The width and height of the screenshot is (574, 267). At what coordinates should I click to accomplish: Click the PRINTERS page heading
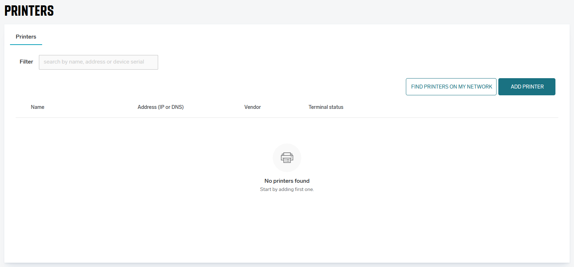[x=29, y=11]
